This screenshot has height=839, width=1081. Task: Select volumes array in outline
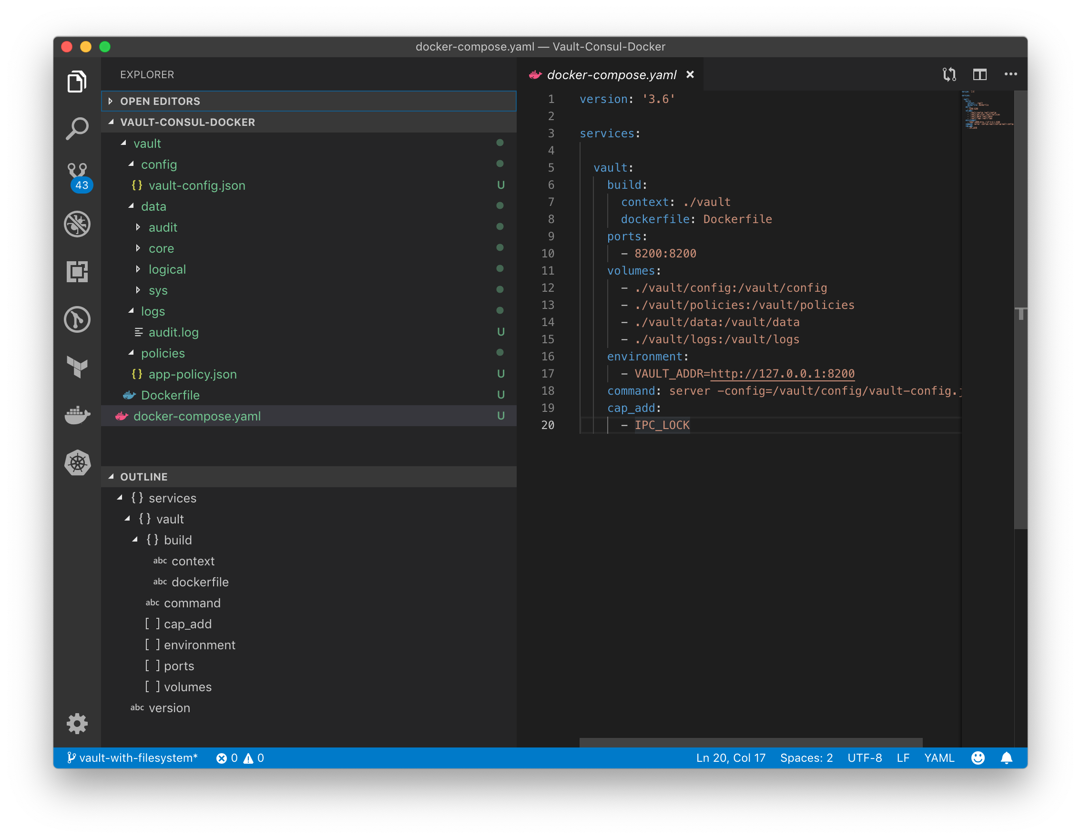coord(309,687)
